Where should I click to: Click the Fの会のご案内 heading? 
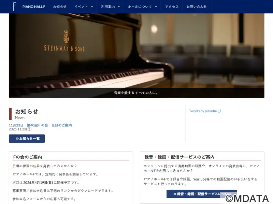[28, 157]
